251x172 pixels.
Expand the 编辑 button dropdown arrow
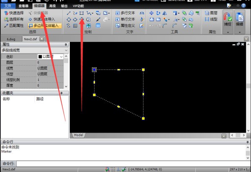click(240, 32)
